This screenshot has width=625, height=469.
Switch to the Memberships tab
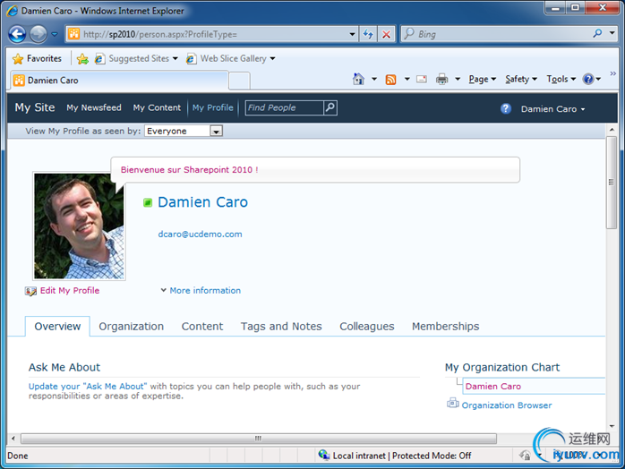coord(446,327)
